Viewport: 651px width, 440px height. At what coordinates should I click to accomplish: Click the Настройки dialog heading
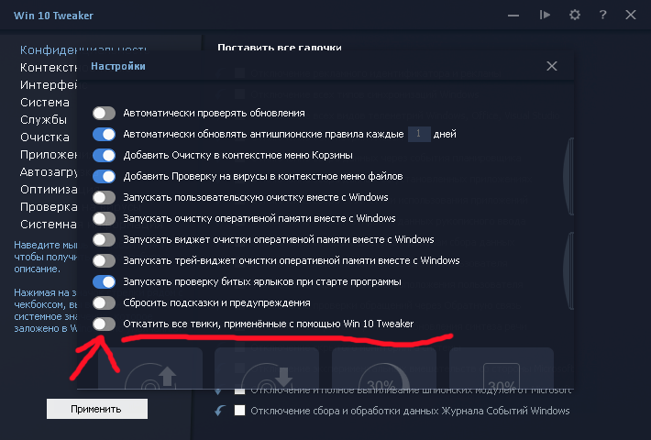pyautogui.click(x=118, y=66)
